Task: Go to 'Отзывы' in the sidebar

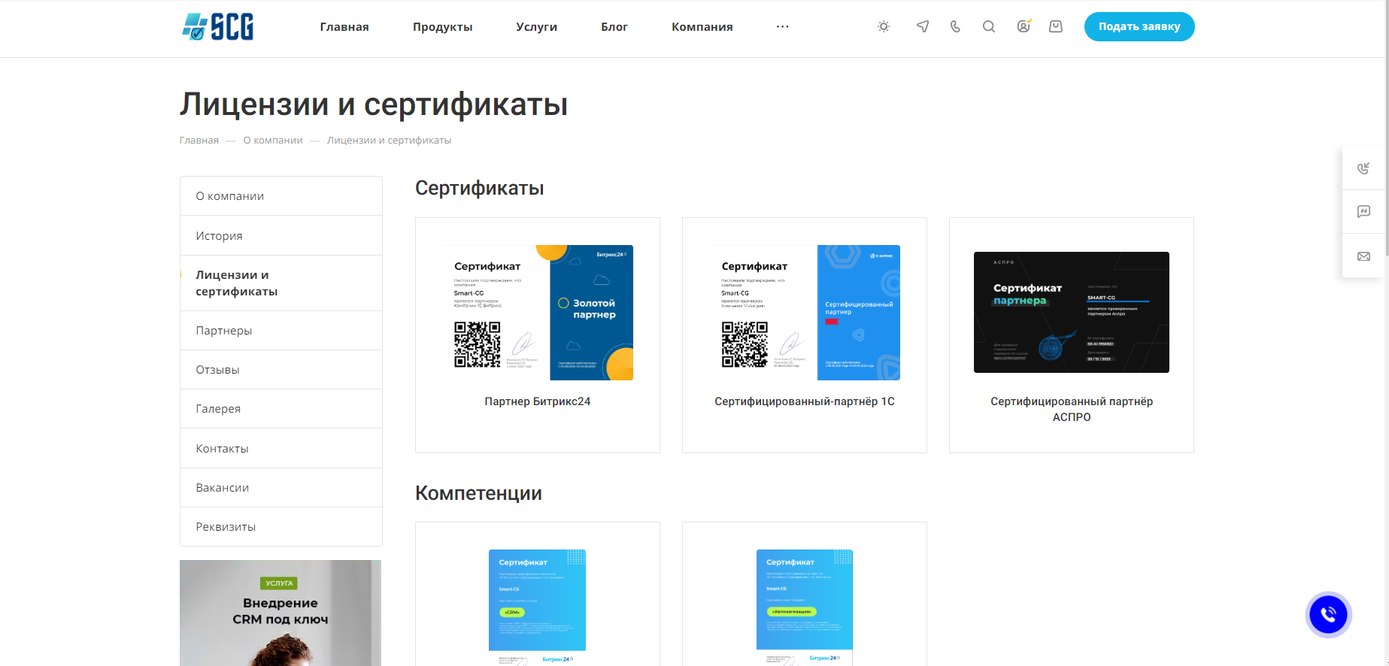Action: click(x=281, y=370)
